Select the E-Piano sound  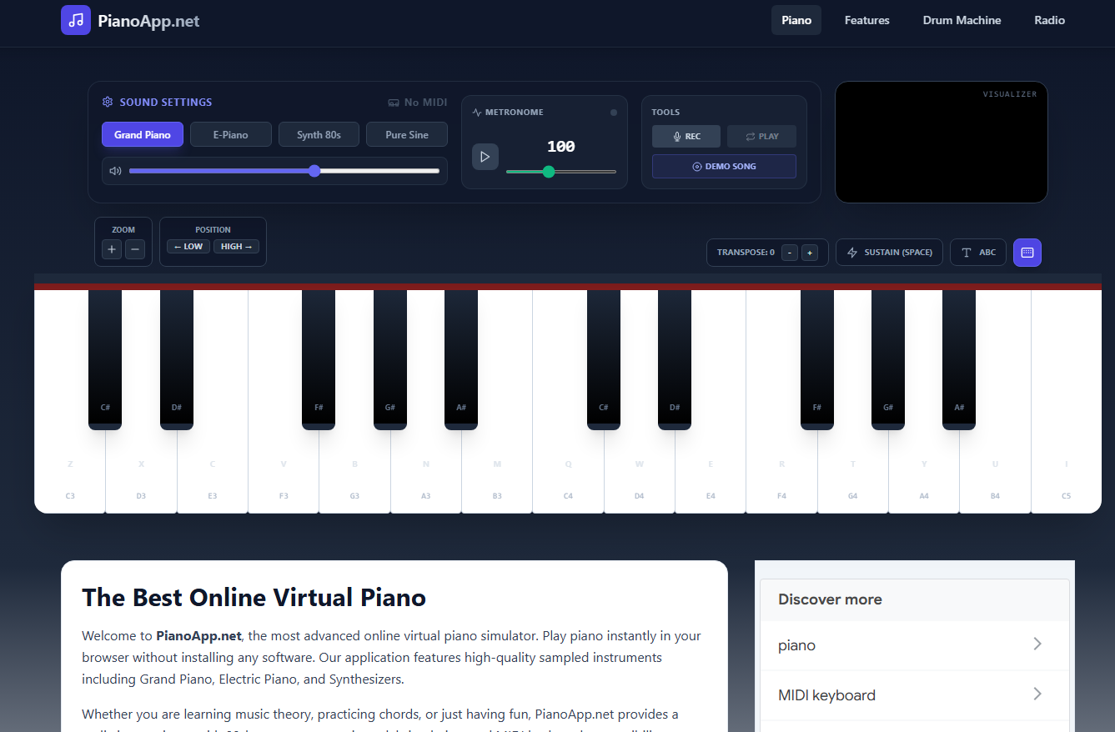(230, 135)
